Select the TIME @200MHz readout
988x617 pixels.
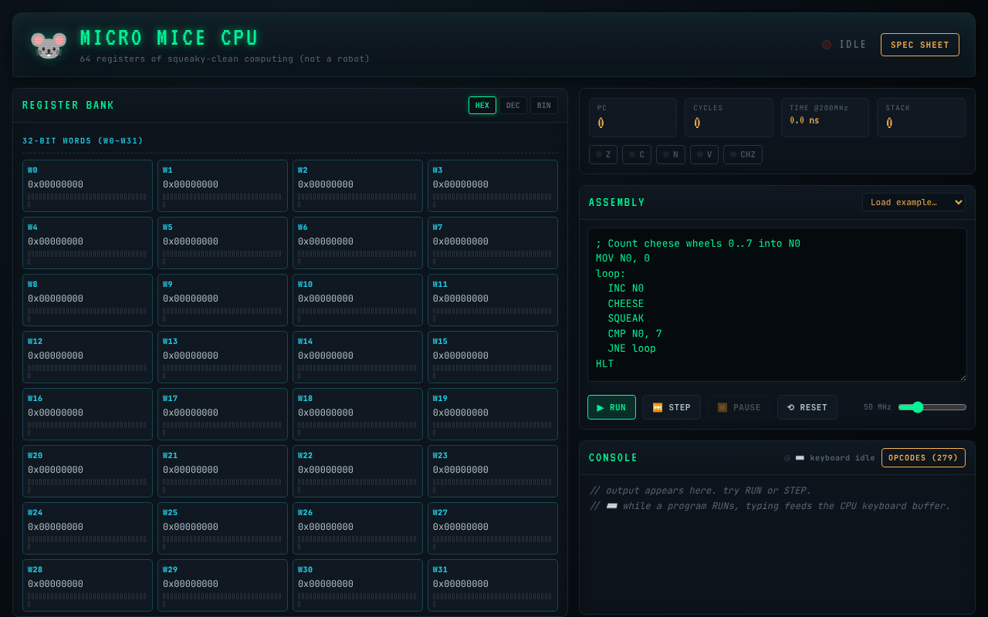pyautogui.click(x=825, y=117)
